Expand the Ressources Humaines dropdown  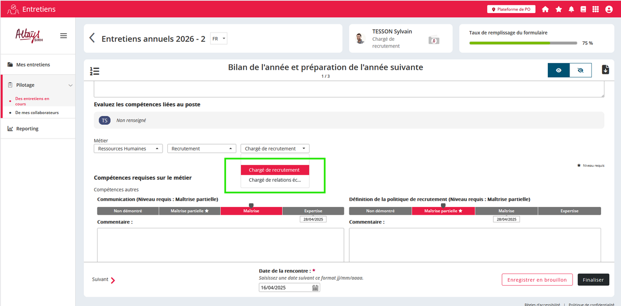128,149
